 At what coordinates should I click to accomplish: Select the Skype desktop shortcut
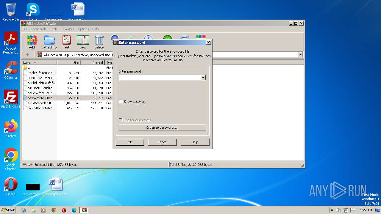[x=33, y=12]
